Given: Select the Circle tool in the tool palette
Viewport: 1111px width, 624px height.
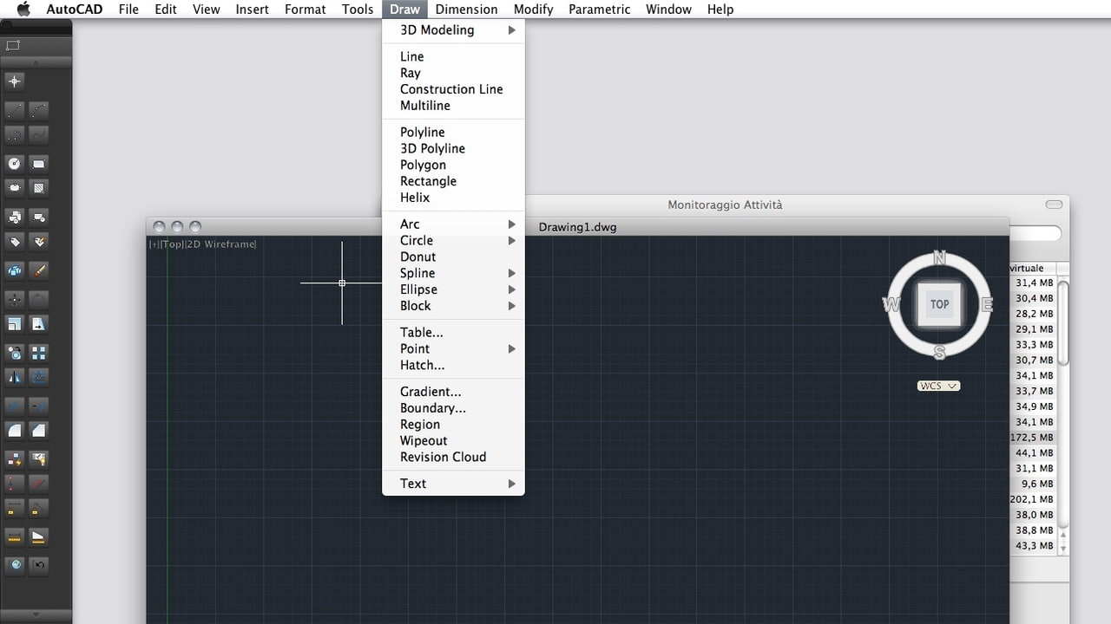Looking at the screenshot, I should click(x=15, y=163).
